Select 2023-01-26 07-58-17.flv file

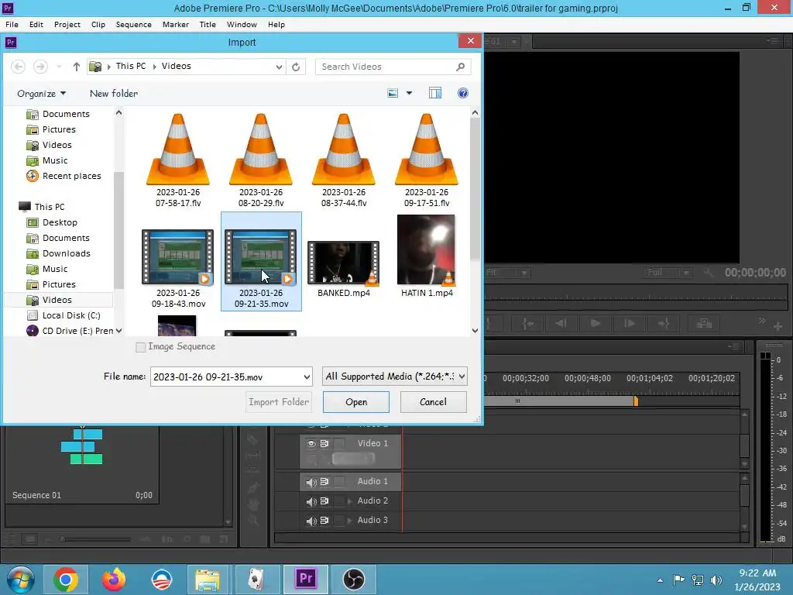178,160
